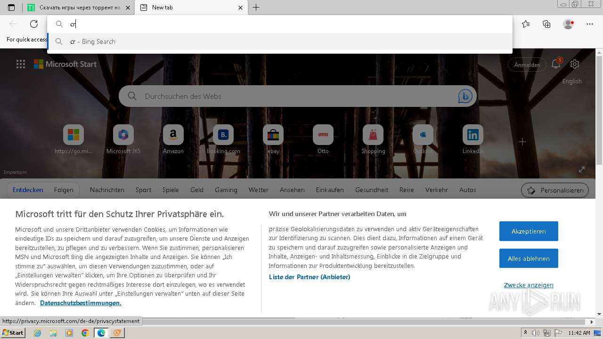This screenshot has width=603, height=339.
Task: Click the Anmelden sign-in button
Action: click(x=527, y=65)
